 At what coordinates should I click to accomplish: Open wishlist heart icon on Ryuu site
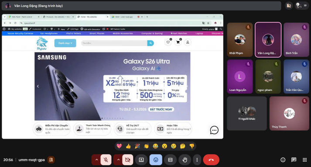point(168,42)
